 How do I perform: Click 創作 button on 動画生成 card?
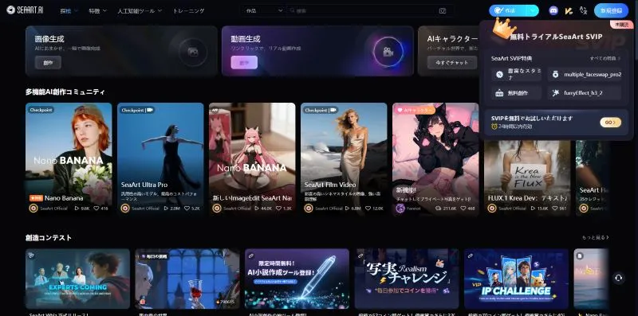(x=244, y=63)
